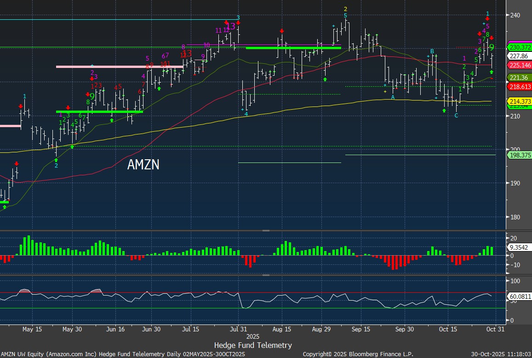Click the red arrow above the top-right cyan 1
The height and width of the screenshot is (358, 532).
tap(487, 19)
